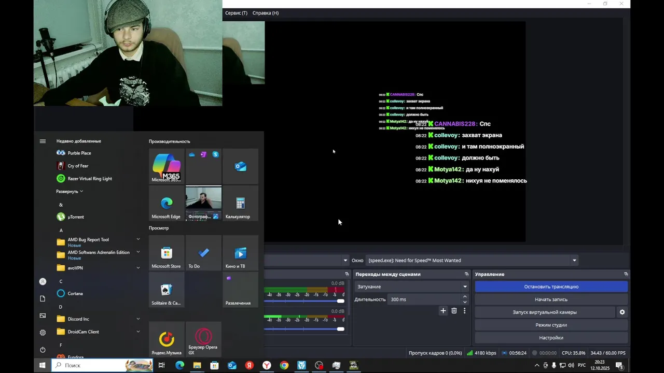Expand the AMD Bug Report Tool folder

point(138,239)
